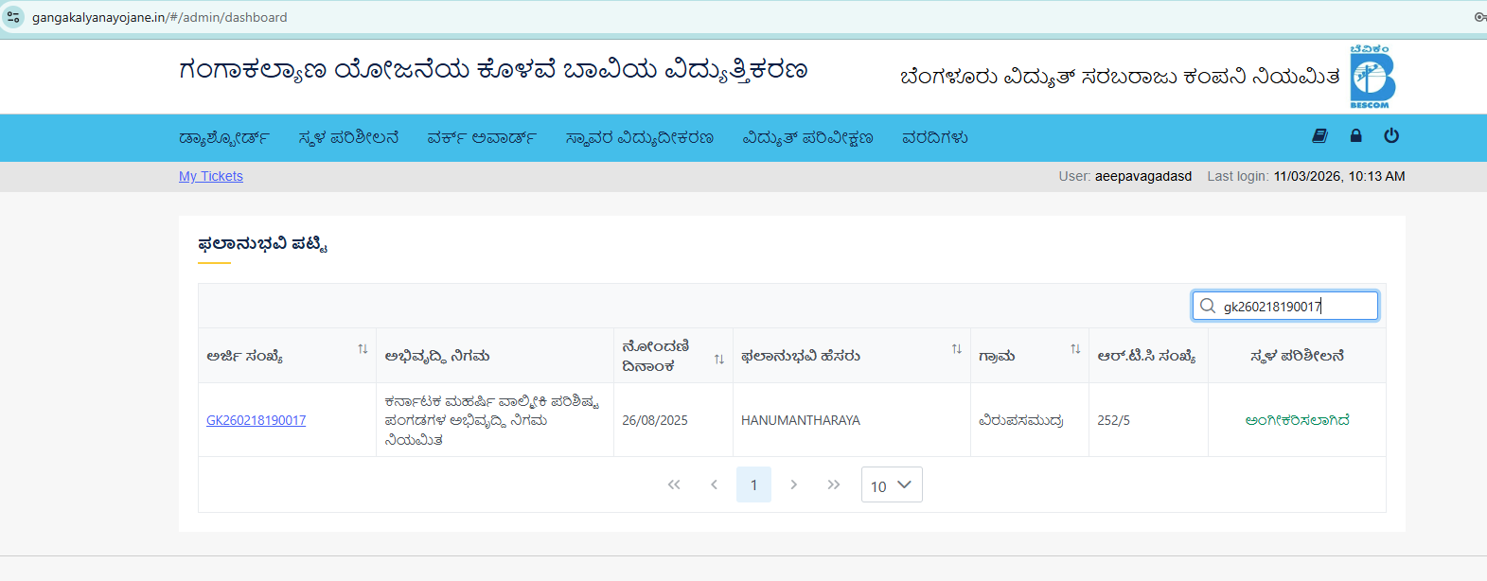
Task: Click the lock change-password icon
Action: pos(1355,136)
